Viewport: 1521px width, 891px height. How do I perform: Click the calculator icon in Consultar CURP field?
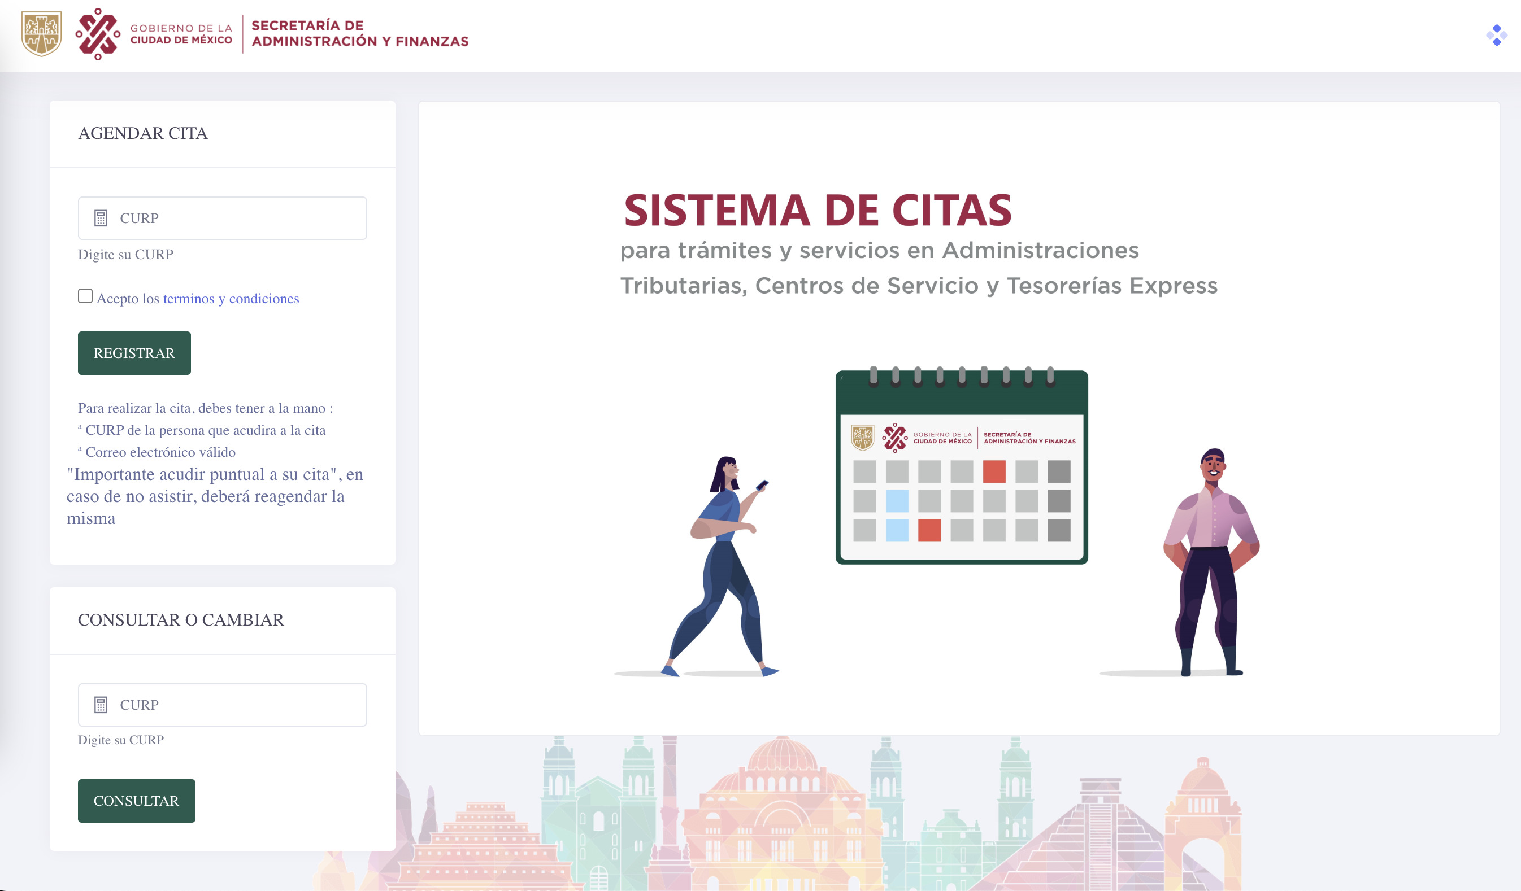click(x=101, y=705)
